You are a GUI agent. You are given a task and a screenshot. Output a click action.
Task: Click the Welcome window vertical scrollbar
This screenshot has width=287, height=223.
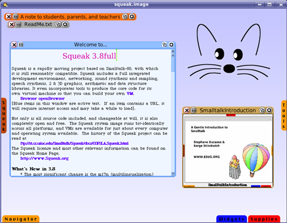173,113
